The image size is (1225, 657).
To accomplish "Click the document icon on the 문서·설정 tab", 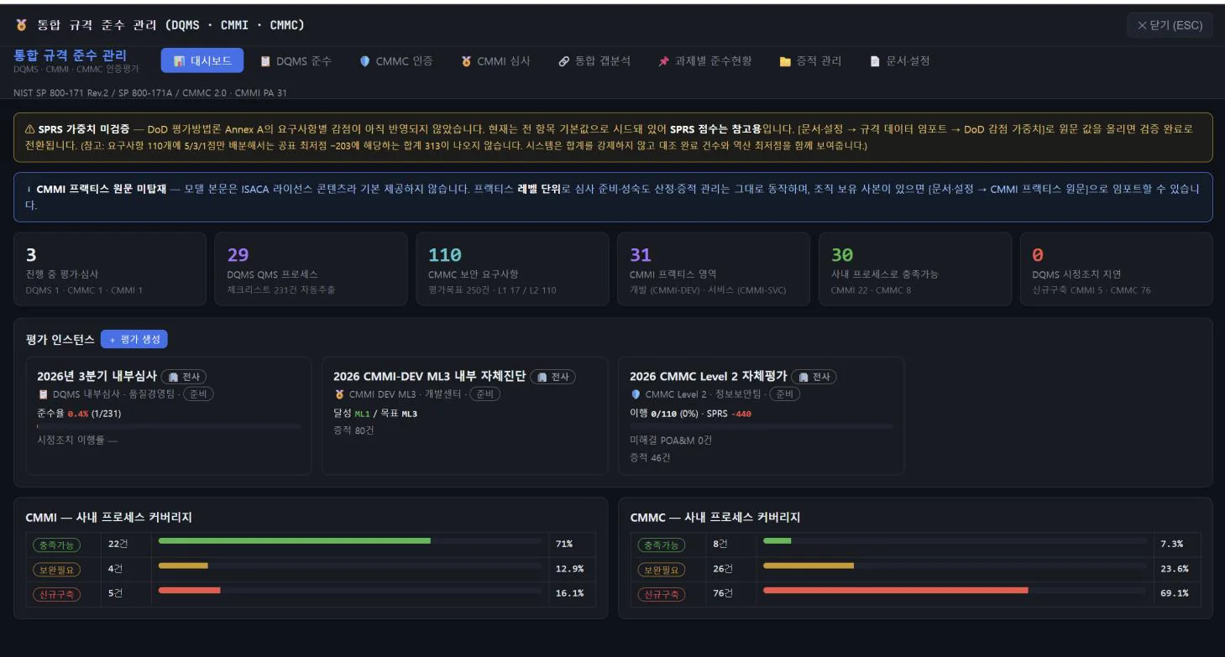I will (875, 61).
